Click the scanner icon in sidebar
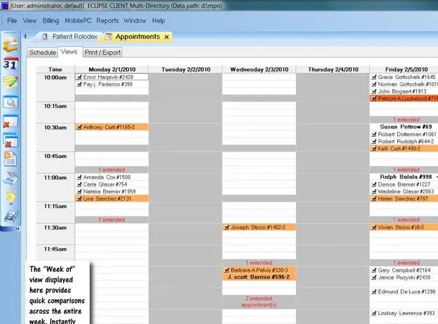 pos(11,178)
